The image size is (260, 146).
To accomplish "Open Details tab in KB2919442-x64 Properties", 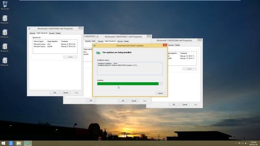I will (58, 33).
